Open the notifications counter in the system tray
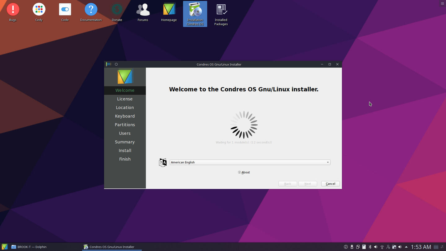 pos(346,247)
